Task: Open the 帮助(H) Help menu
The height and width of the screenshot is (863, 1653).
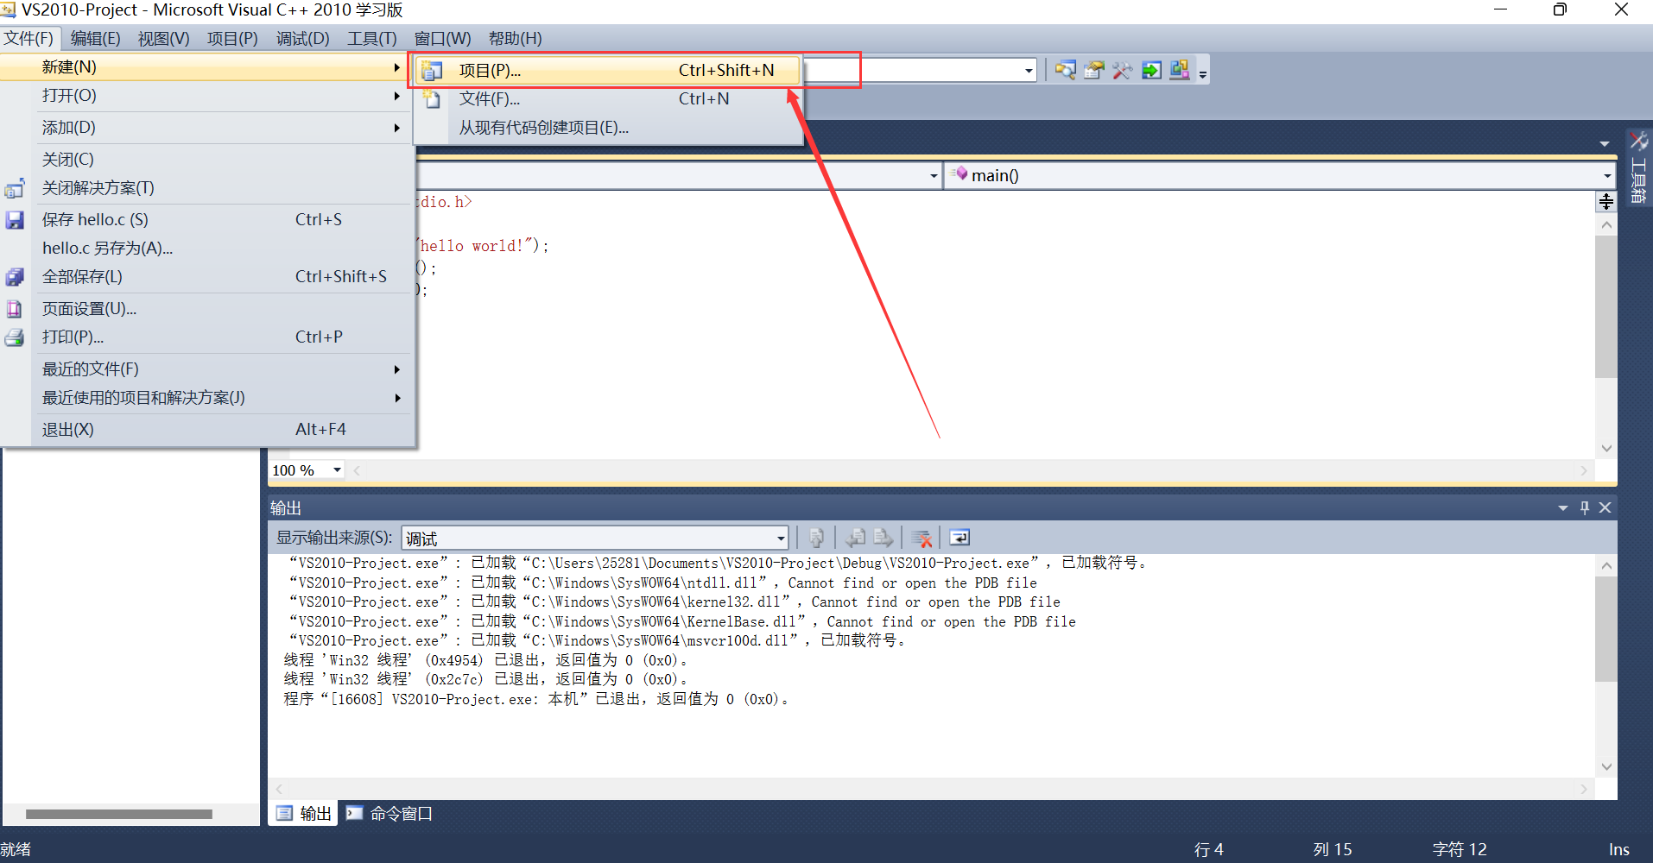Action: (515, 38)
